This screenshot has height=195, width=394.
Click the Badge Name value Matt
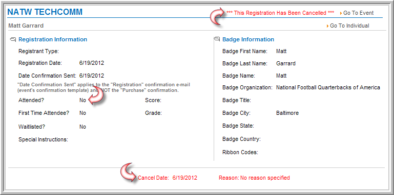(281, 76)
